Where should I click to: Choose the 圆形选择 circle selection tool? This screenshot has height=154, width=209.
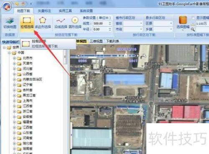75,23
